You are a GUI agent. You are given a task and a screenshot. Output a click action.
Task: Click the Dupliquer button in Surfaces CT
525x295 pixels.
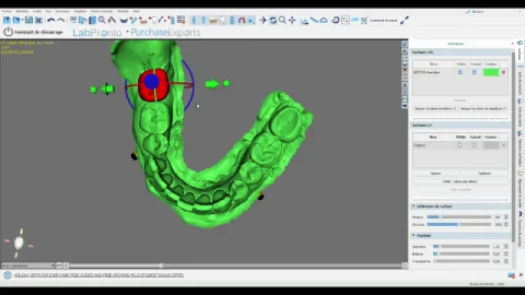(x=484, y=173)
